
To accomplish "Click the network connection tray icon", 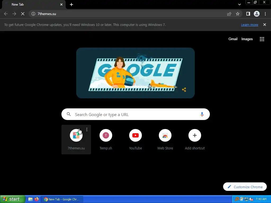I will point(246,199).
